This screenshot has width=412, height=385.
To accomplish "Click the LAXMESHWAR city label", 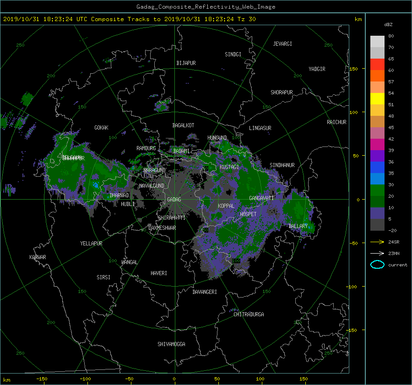I will click(162, 228).
